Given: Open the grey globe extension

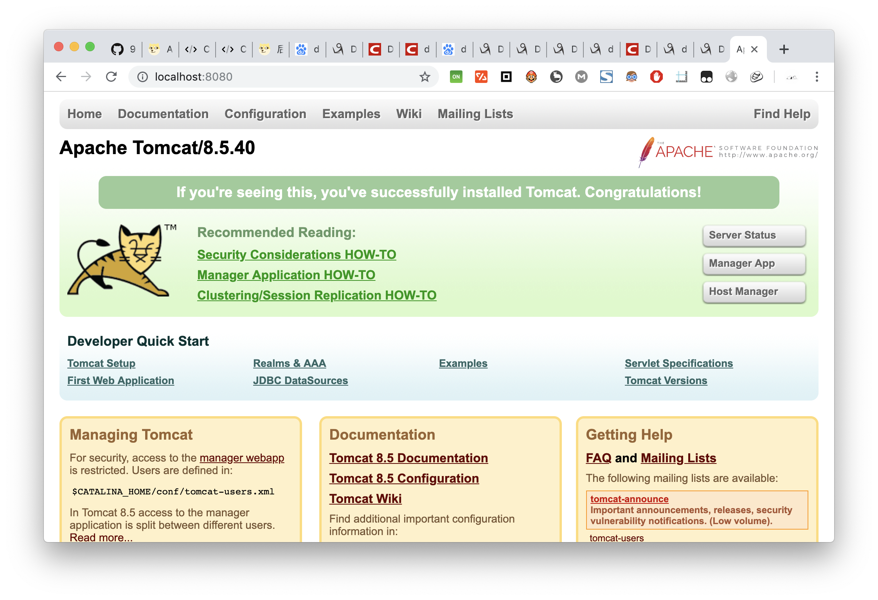Looking at the screenshot, I should point(732,77).
